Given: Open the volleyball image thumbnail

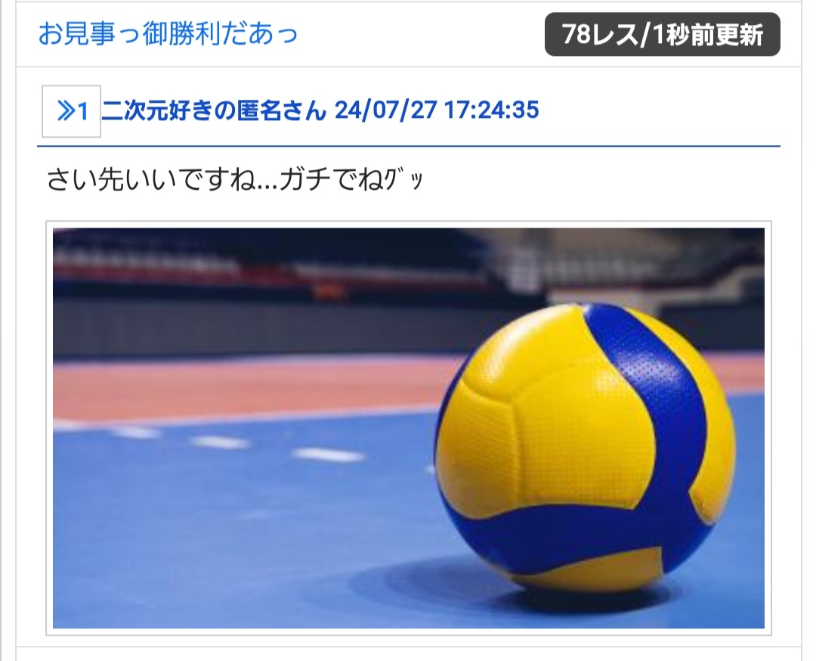Looking at the screenshot, I should [409, 428].
